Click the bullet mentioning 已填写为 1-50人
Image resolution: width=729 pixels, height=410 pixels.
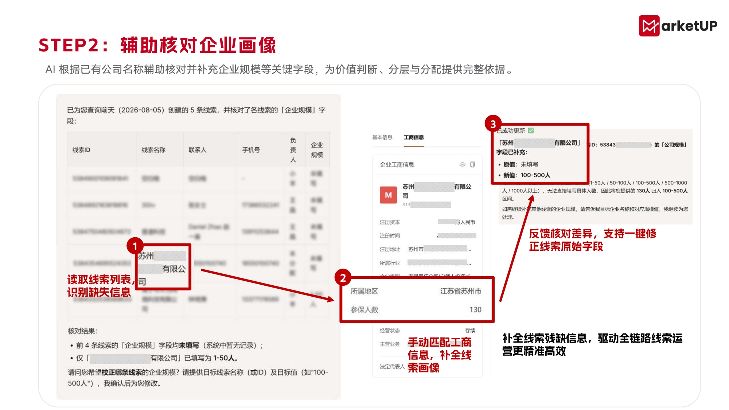click(x=154, y=358)
